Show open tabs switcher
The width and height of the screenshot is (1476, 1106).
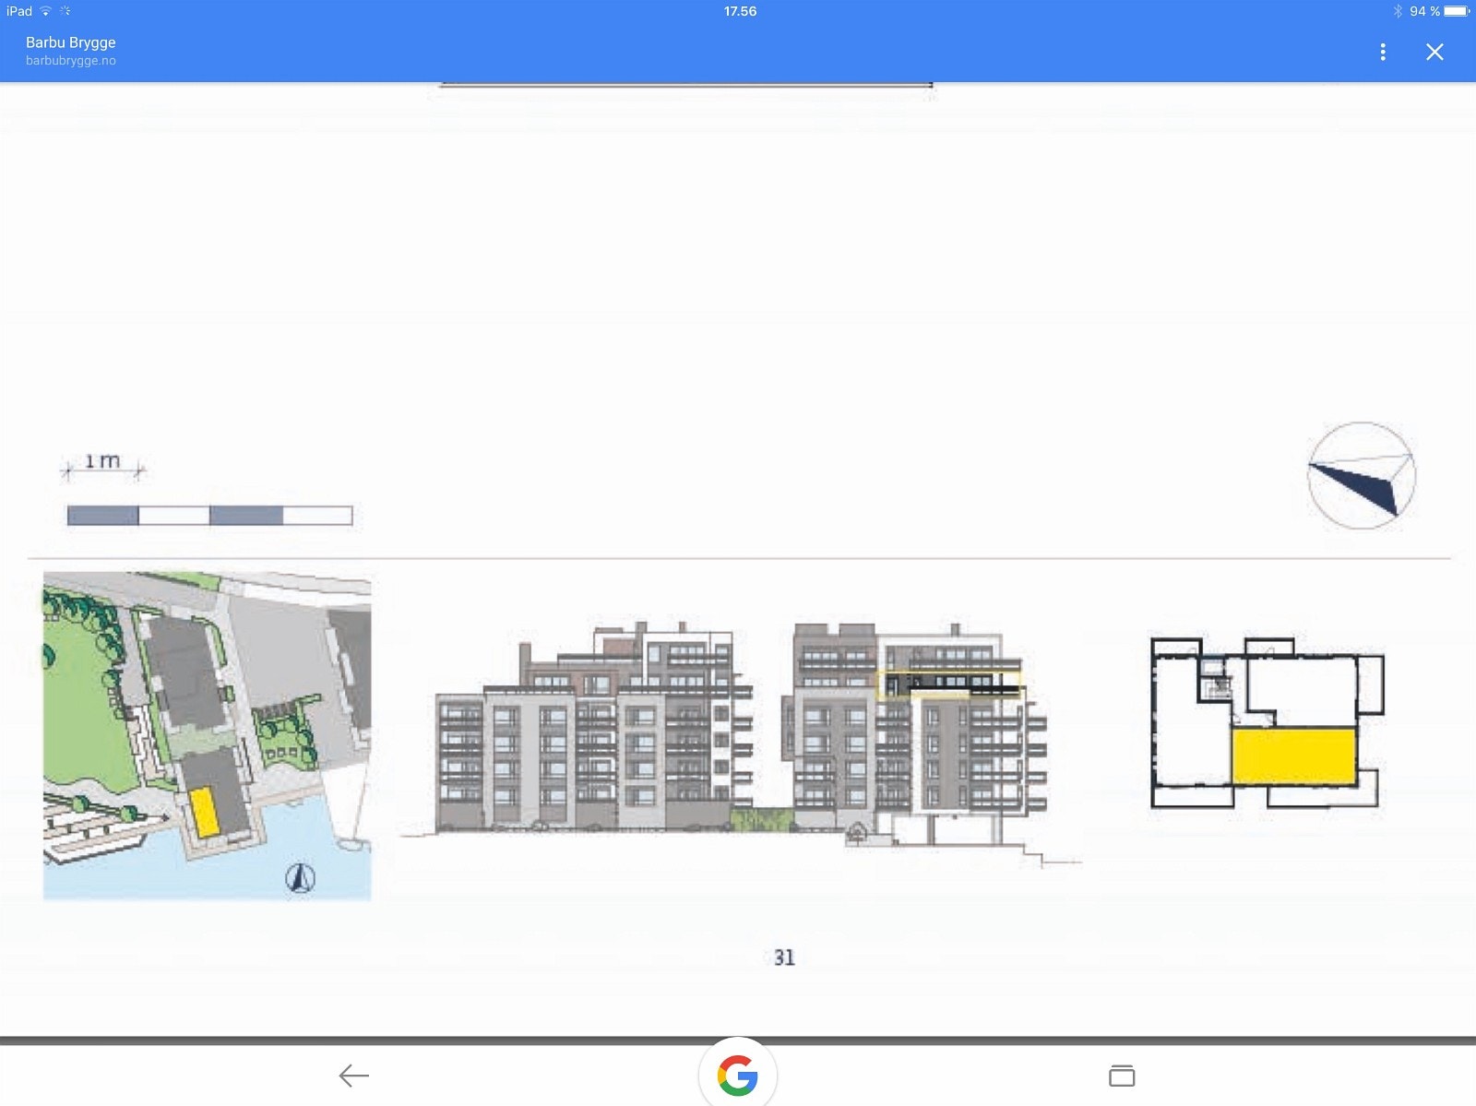pyautogui.click(x=1122, y=1076)
